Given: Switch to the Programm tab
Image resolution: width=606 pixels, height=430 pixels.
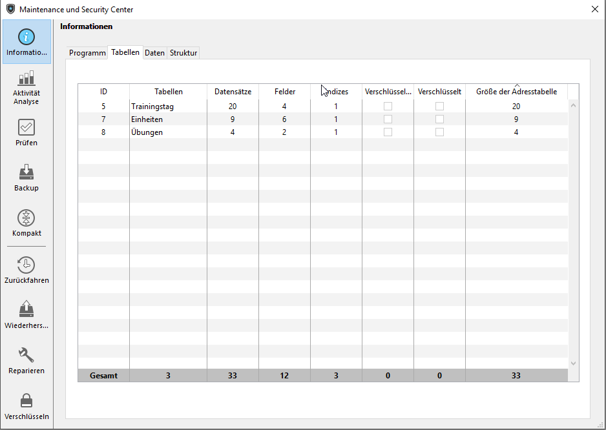Looking at the screenshot, I should pos(87,53).
